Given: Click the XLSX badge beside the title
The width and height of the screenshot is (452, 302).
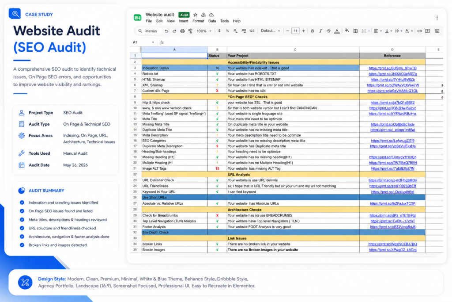Looking at the screenshot, I should pos(184,15).
